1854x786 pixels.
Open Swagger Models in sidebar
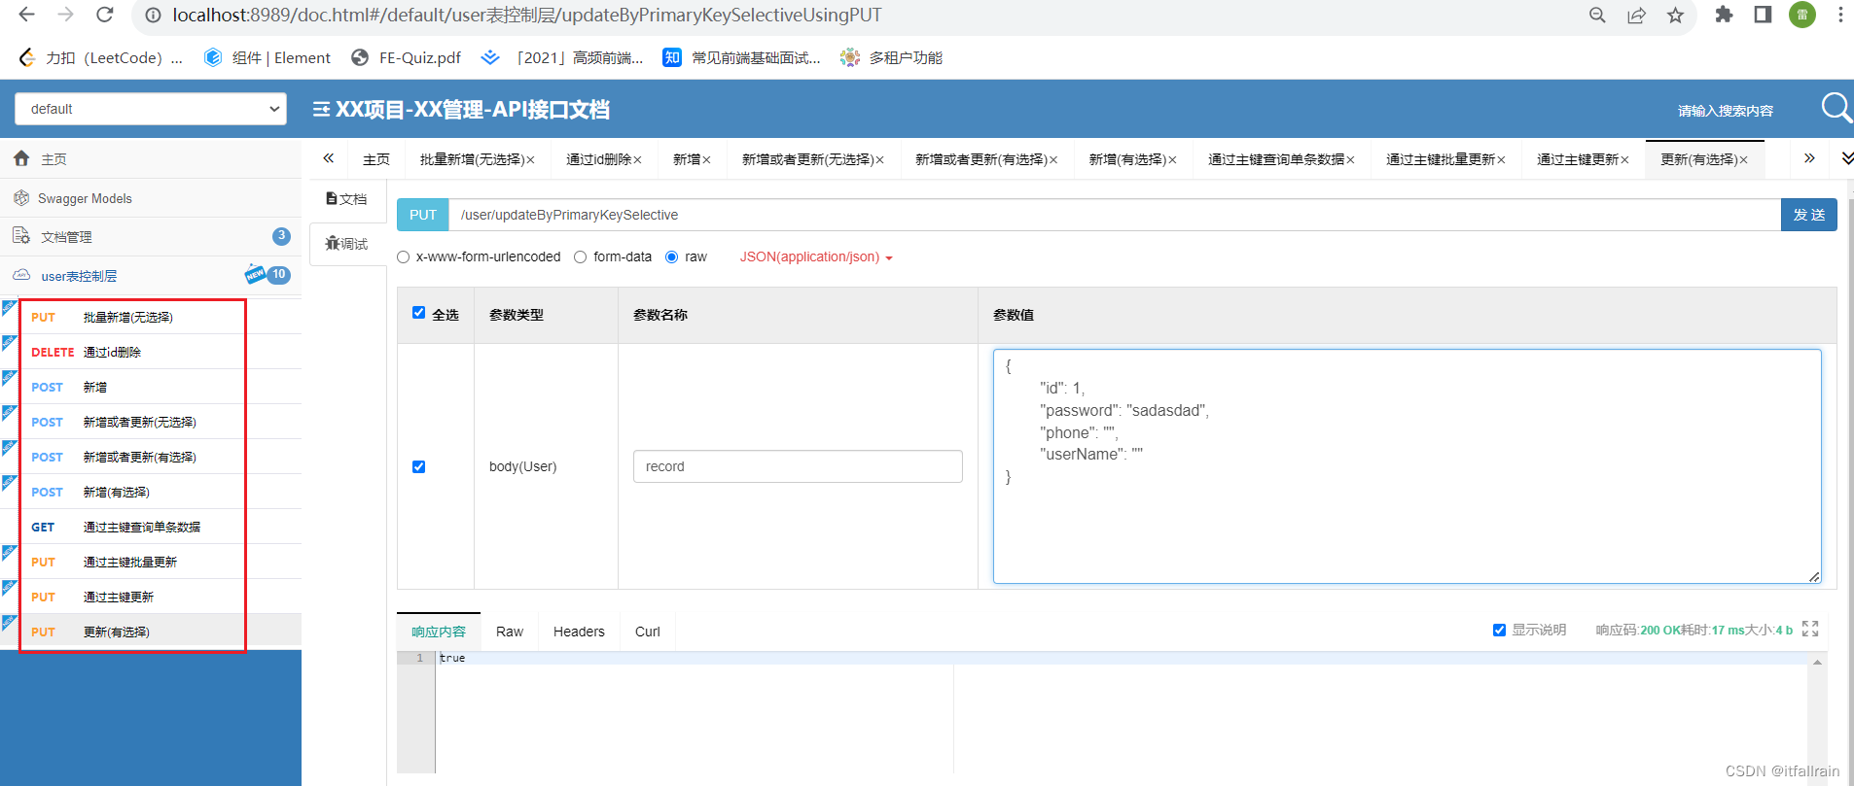click(x=151, y=198)
